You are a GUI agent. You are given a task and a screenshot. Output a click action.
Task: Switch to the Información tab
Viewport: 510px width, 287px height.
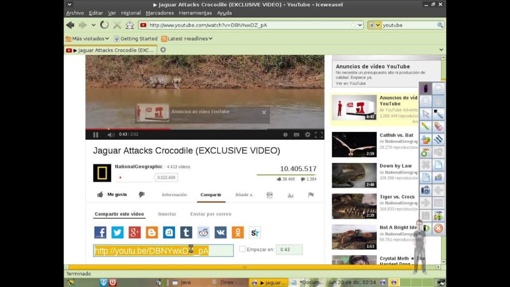(x=174, y=194)
